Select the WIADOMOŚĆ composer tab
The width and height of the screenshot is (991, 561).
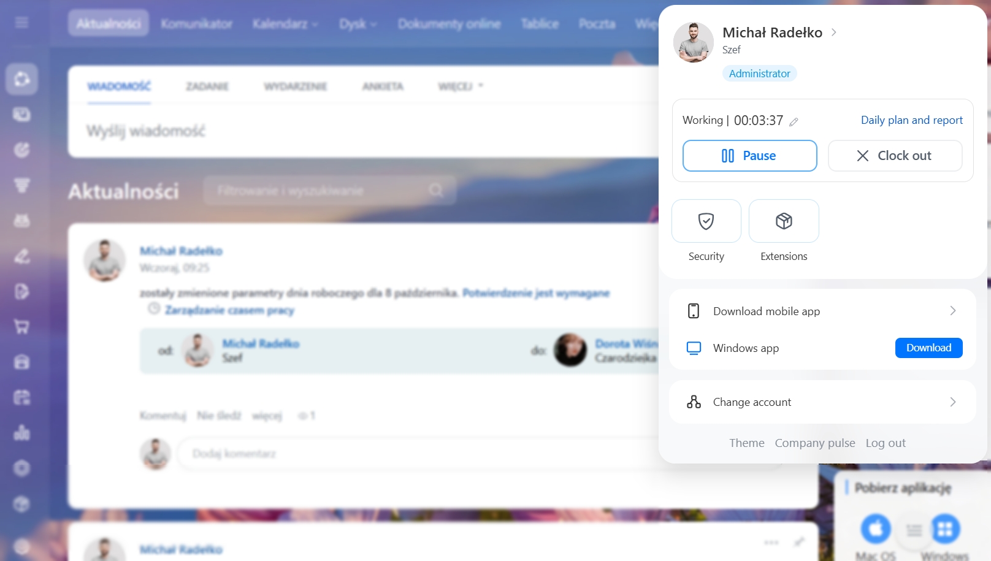point(119,86)
